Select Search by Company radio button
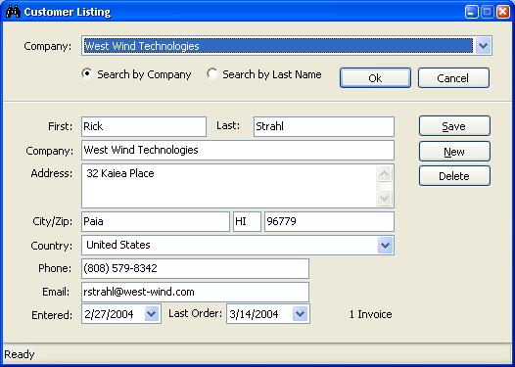 click(87, 73)
